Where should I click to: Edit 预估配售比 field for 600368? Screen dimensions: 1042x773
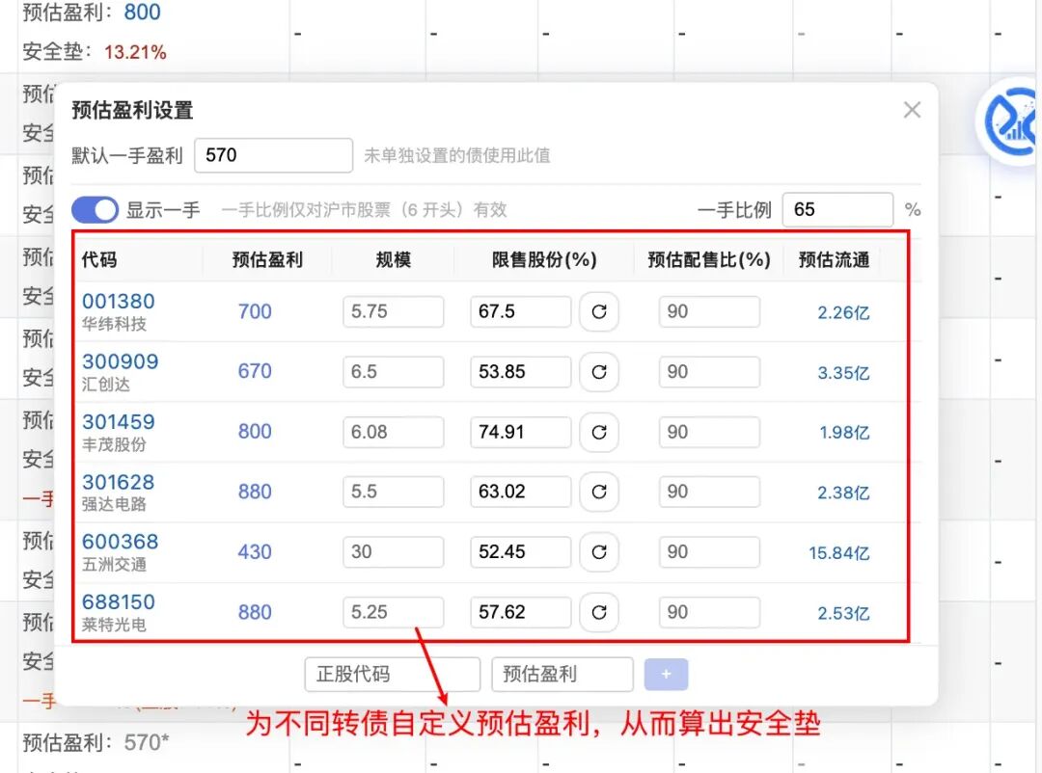[709, 552]
